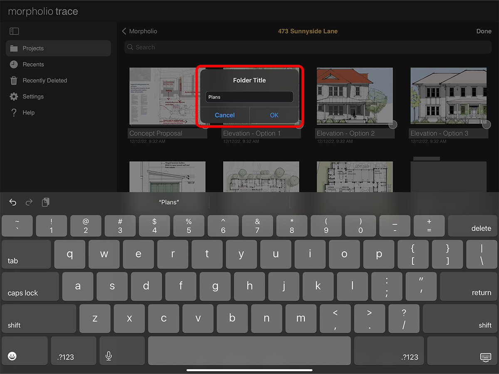Tap the redo arrow on keyboard bar
Screen dimensions: 499x374
click(29, 202)
